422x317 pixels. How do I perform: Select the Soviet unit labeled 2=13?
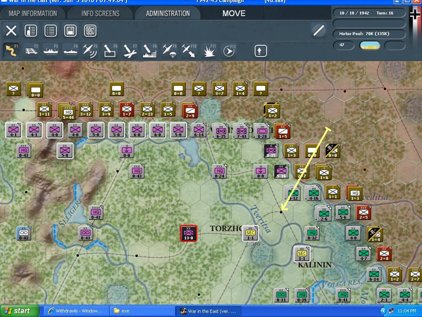click(148, 110)
